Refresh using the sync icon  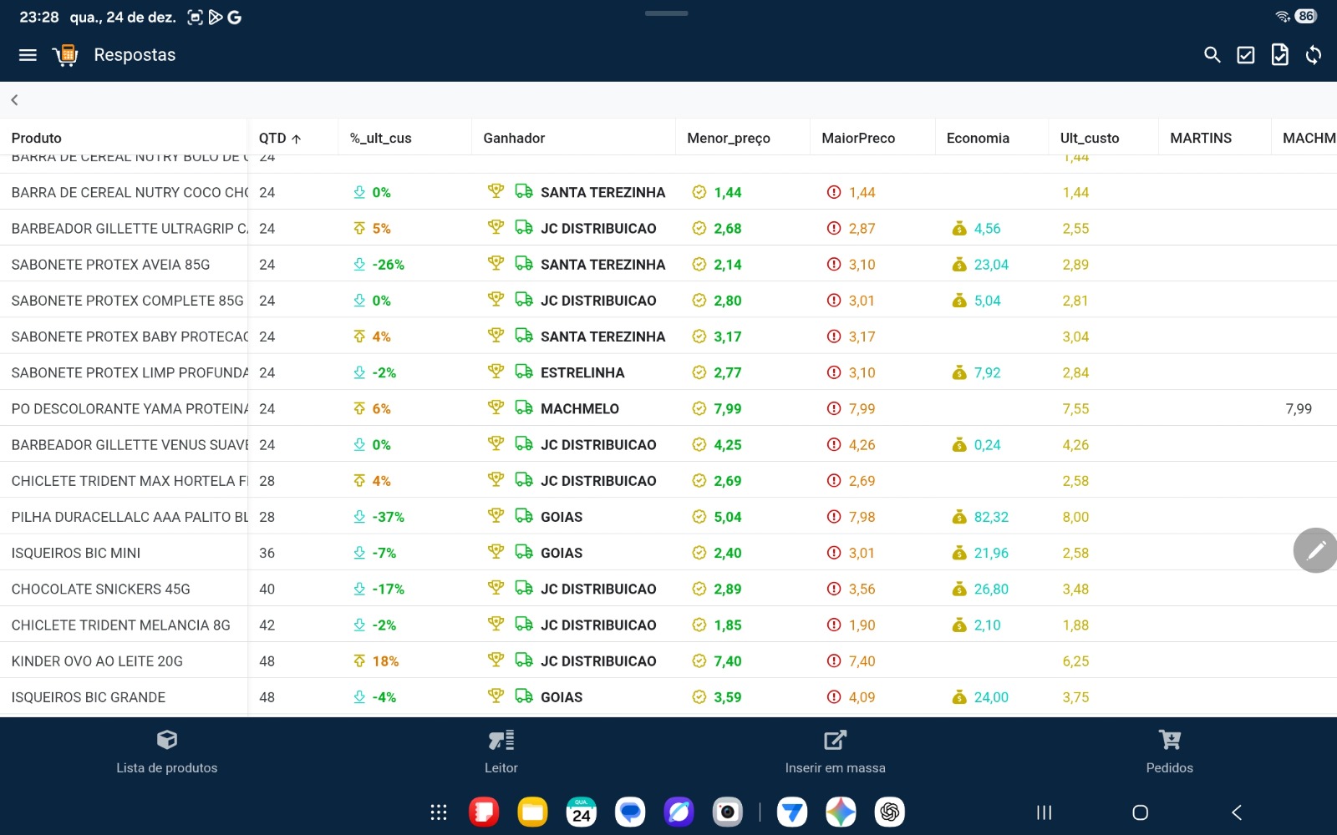(1314, 55)
